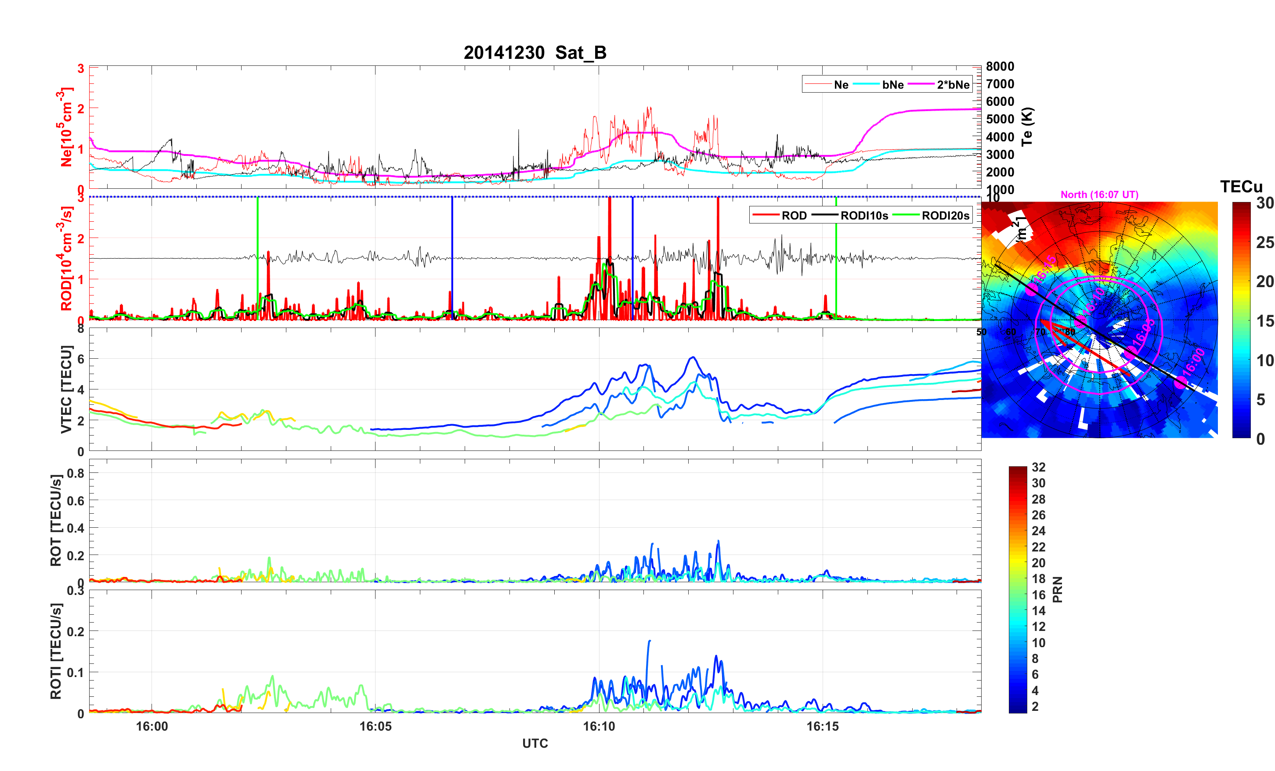Click the VTEC [TECU] y-axis label
1275x771 pixels.
point(66,389)
